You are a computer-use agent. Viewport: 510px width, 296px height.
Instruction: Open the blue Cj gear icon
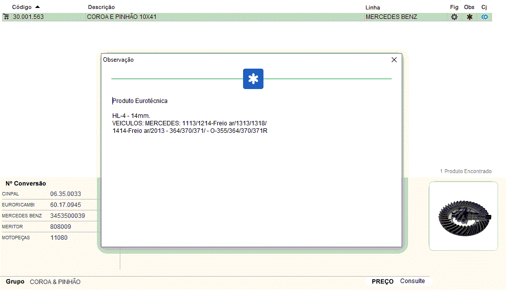point(485,17)
